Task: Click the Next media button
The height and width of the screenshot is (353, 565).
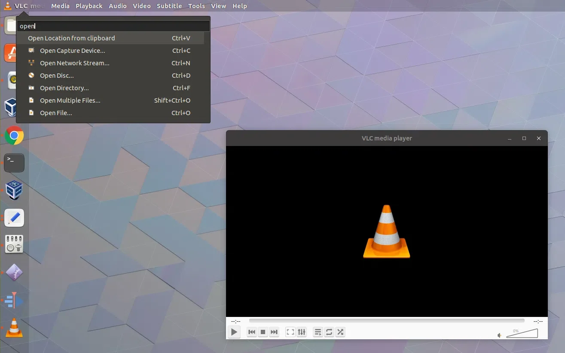Action: pos(274,332)
